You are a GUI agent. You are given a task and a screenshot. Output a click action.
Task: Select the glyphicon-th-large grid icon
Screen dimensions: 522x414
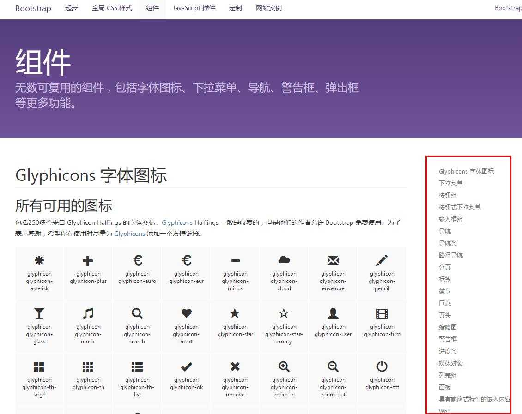[x=39, y=366]
